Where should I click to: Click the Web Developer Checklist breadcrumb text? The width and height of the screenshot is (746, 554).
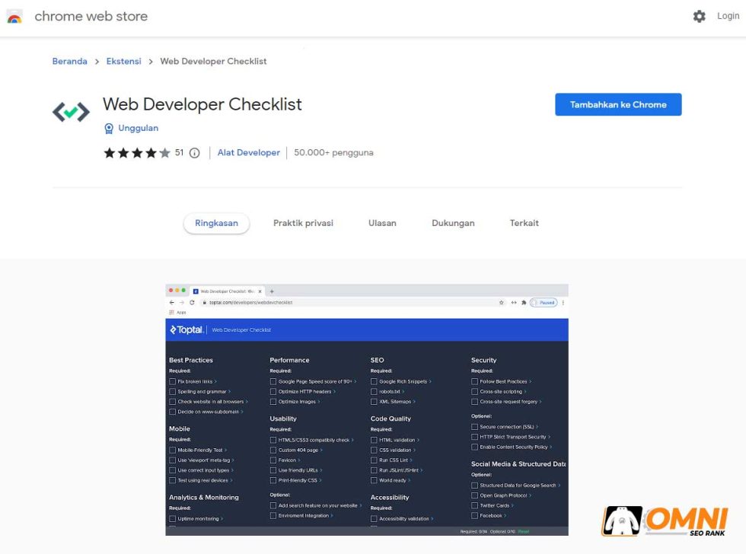click(x=213, y=62)
